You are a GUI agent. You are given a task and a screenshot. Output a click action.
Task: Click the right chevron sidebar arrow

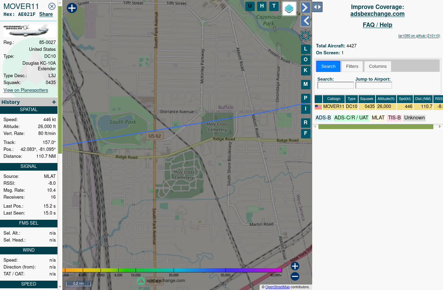click(x=305, y=8)
